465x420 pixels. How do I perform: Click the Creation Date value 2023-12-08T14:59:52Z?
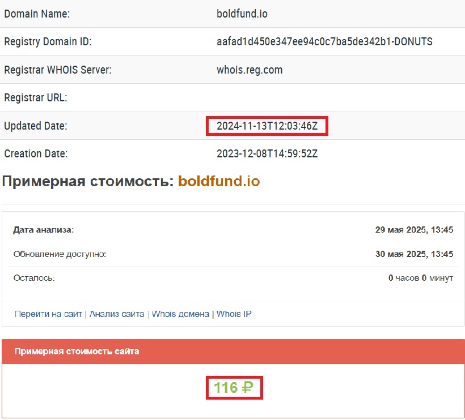point(267,154)
